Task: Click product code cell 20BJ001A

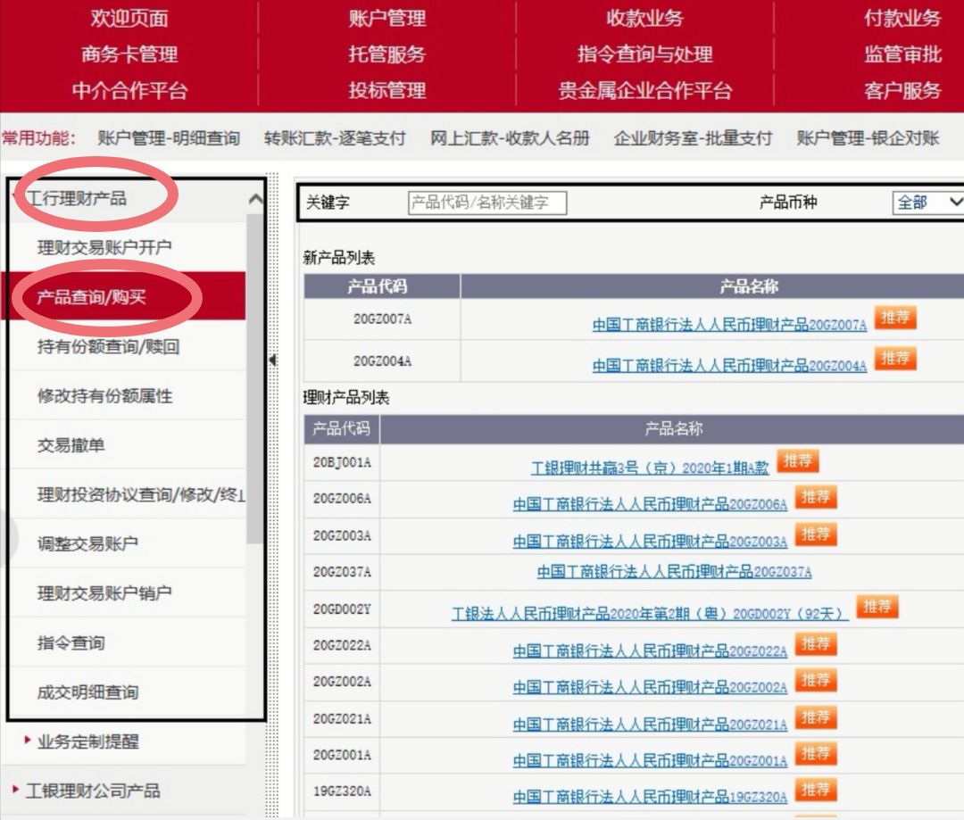Action: pos(342,462)
